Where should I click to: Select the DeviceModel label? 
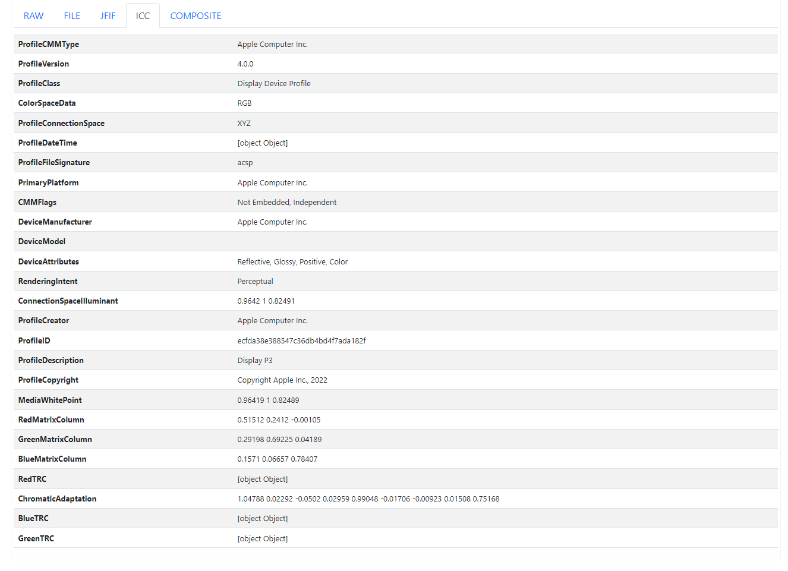[x=42, y=242]
